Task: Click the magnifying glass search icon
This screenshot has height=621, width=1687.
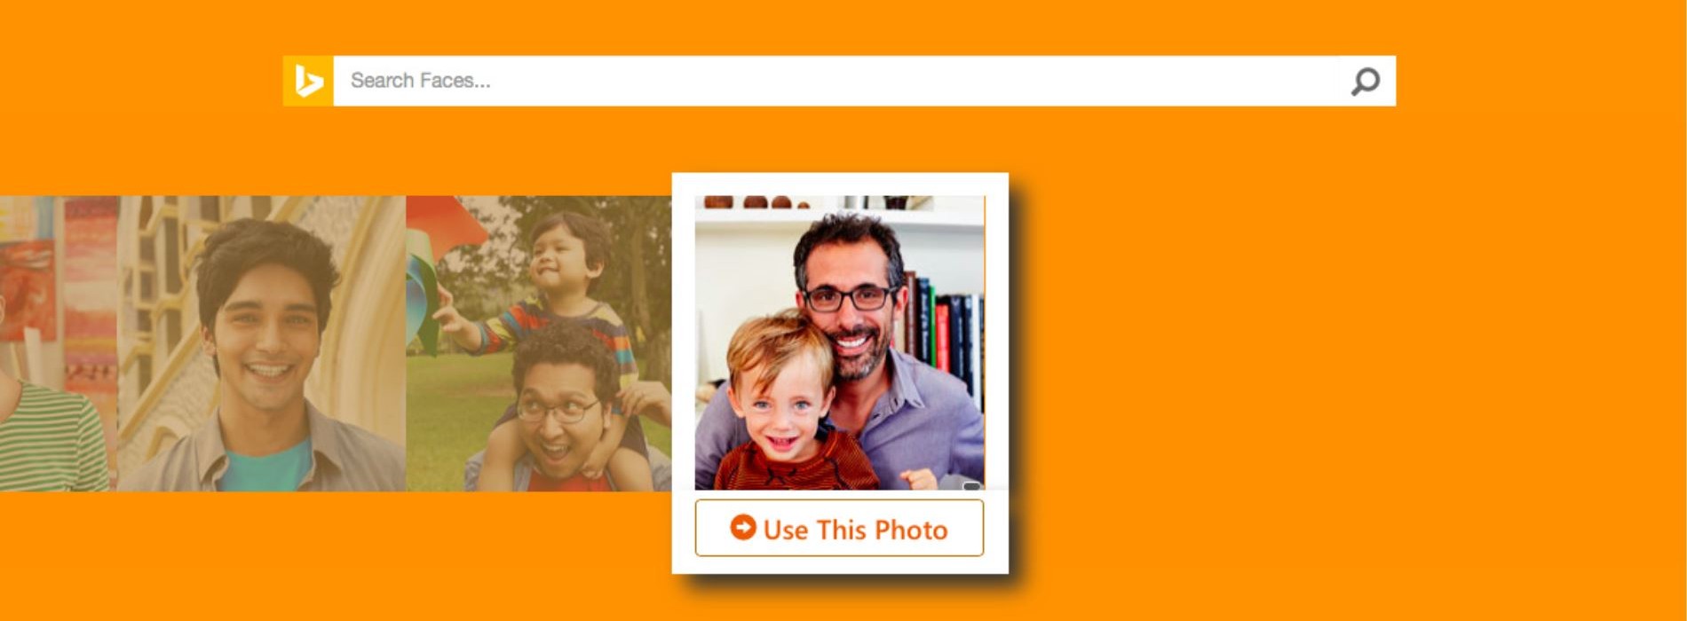Action: (1365, 82)
